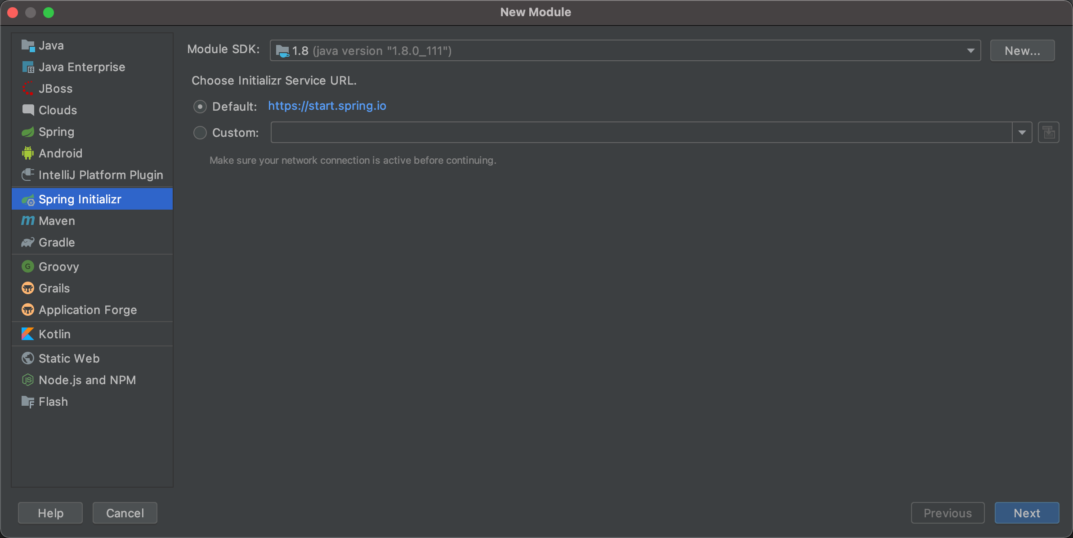The width and height of the screenshot is (1073, 538).
Task: Pick Gradle from the module list
Action: point(92,242)
